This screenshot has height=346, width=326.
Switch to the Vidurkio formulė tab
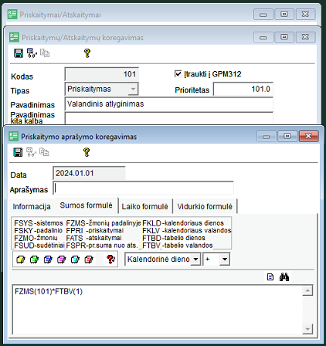point(205,206)
